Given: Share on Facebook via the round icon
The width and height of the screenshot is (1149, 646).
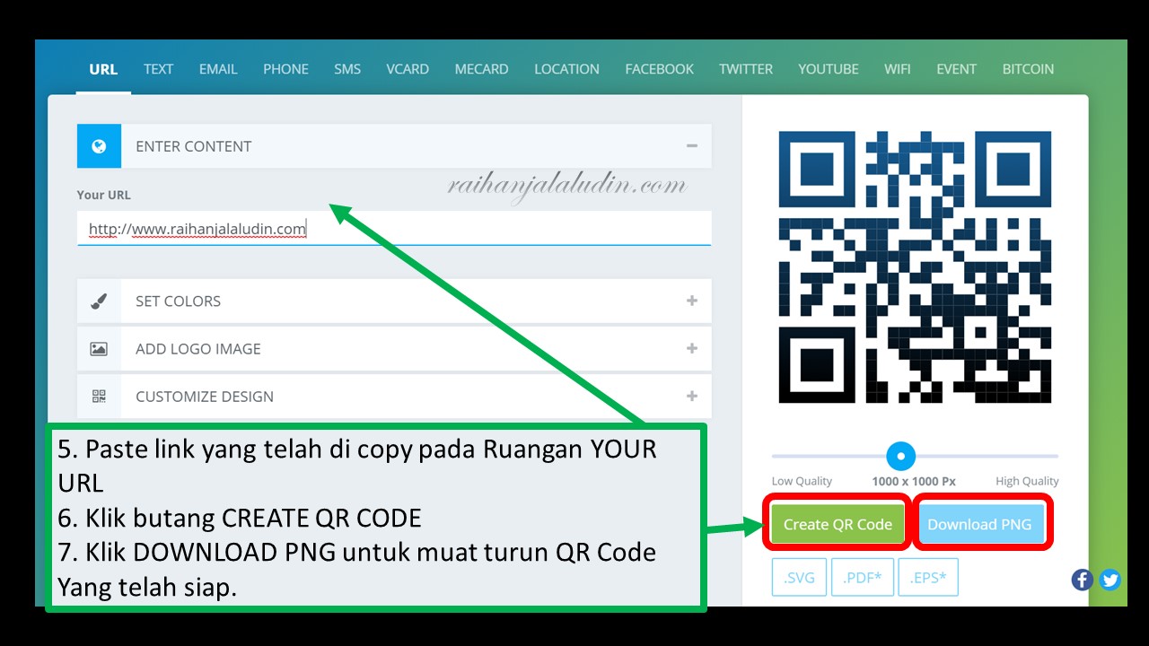Looking at the screenshot, I should (1083, 580).
